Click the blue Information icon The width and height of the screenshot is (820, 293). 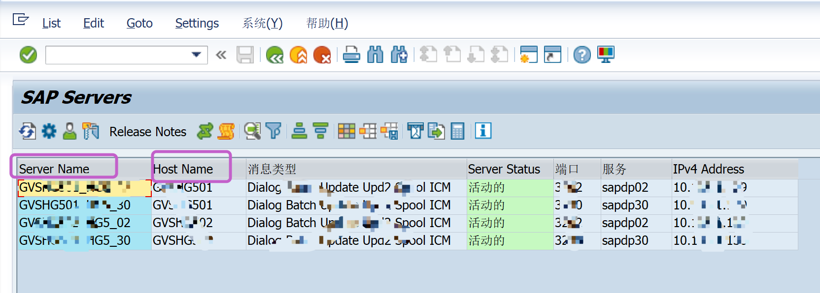click(483, 131)
